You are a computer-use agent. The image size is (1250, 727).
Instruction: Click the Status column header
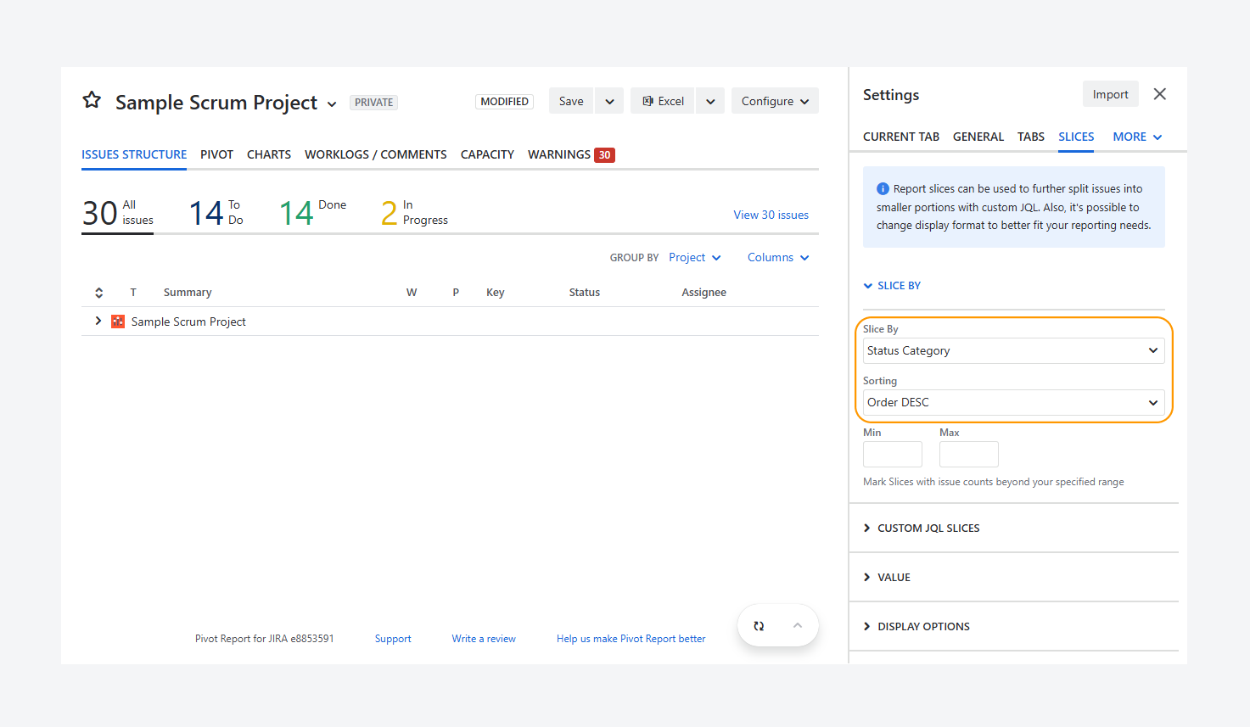(x=585, y=293)
